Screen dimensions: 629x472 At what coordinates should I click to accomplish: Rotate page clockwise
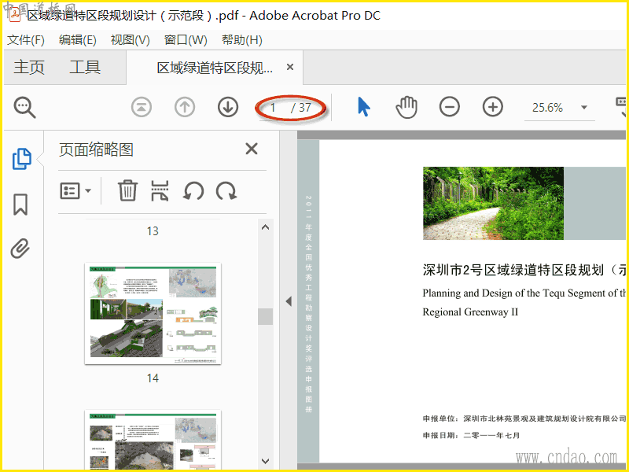[226, 190]
